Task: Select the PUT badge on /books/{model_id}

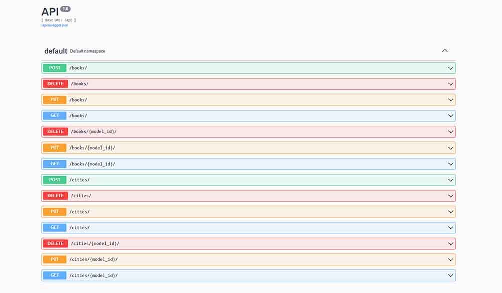Action: 54,148
